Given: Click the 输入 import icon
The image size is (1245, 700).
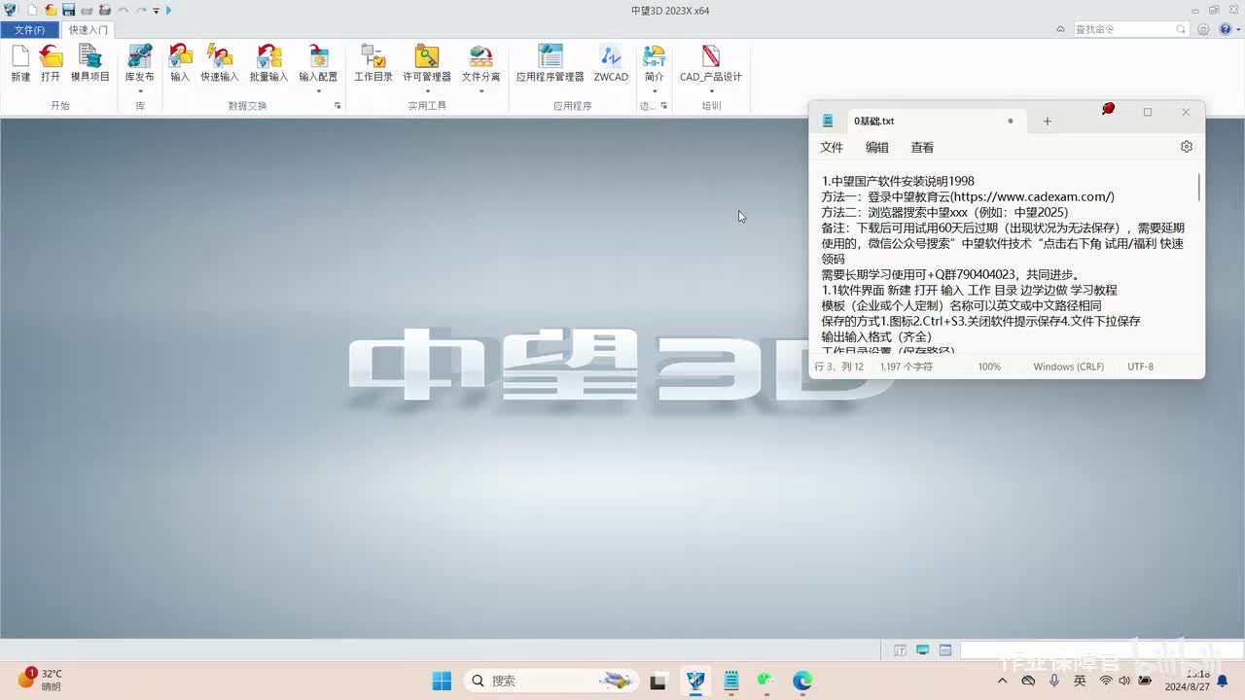Looking at the screenshot, I should click(180, 56).
